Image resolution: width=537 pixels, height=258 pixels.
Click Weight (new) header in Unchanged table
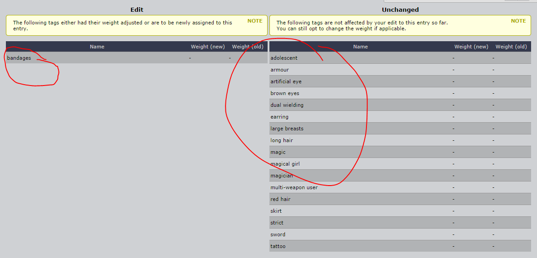pos(471,47)
